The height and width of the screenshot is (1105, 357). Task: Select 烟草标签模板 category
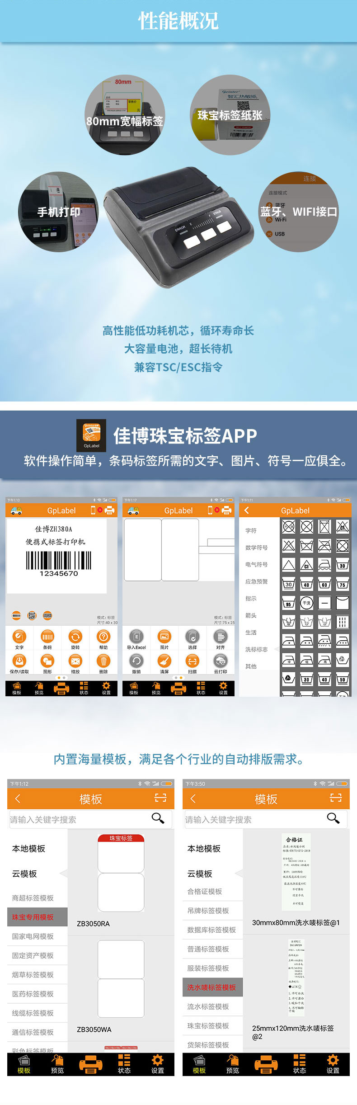pyautogui.click(x=37, y=975)
